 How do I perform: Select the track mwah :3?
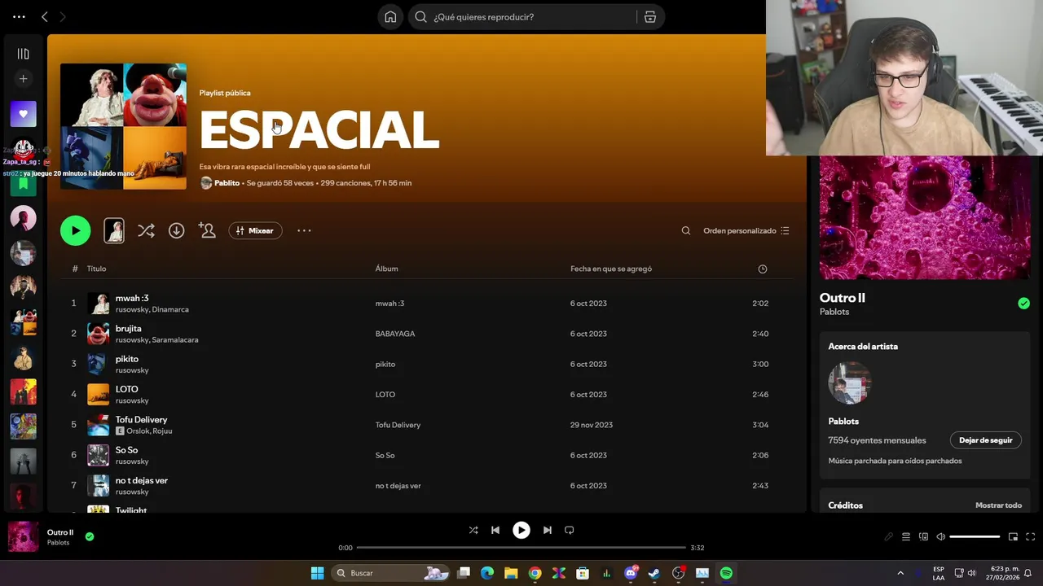(426, 303)
